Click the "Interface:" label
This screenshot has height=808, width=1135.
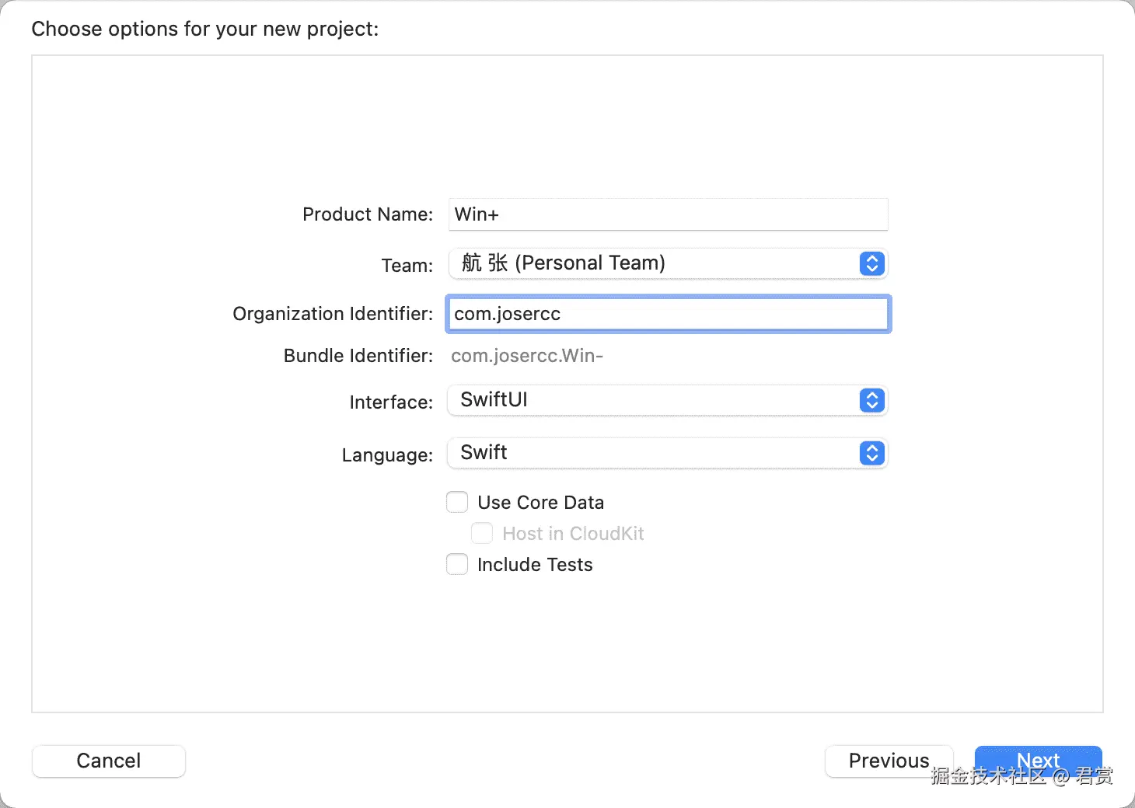tap(391, 402)
